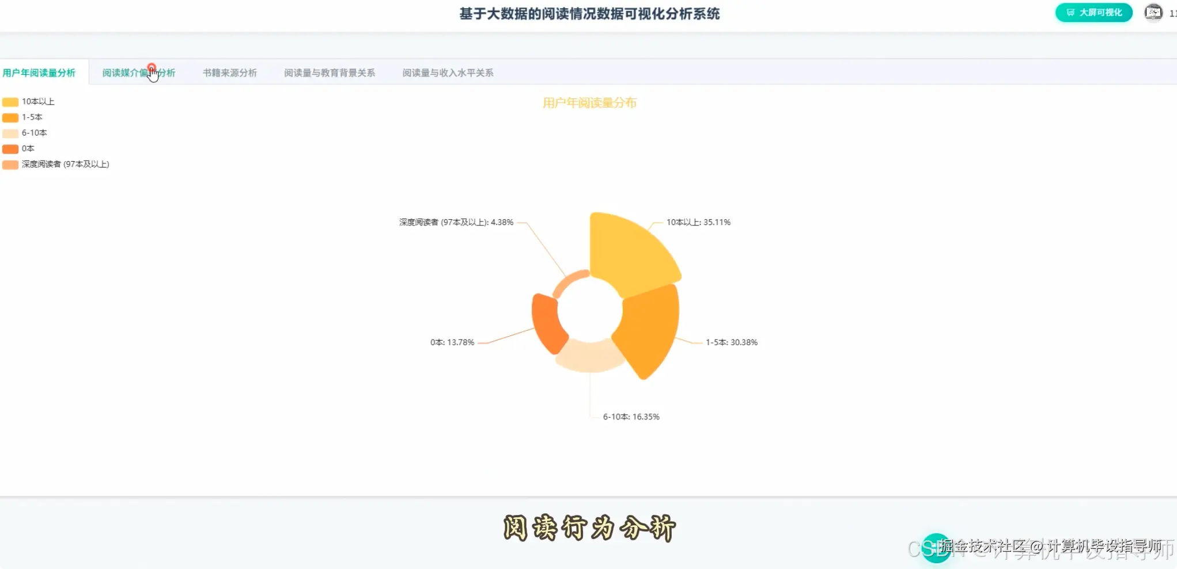
Task: Switch to the 阅读量与收入水平关系 tab
Action: tap(448, 72)
